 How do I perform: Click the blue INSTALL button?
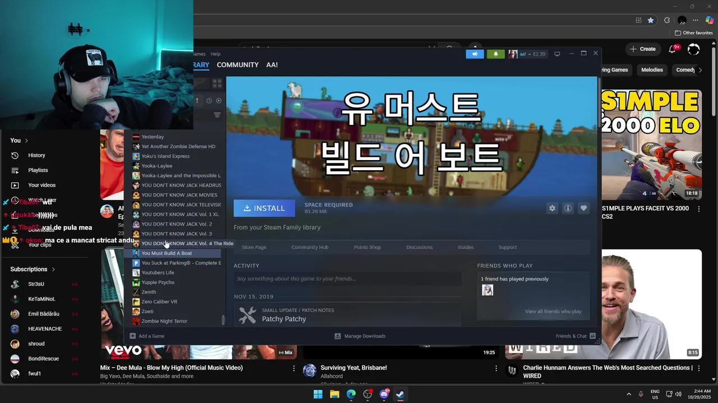(x=264, y=208)
